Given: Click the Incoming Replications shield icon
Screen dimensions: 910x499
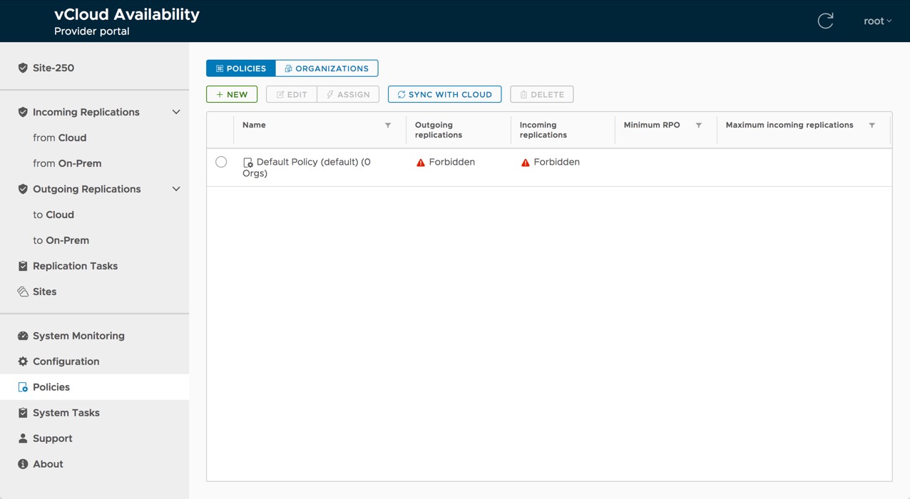Looking at the screenshot, I should coord(23,112).
